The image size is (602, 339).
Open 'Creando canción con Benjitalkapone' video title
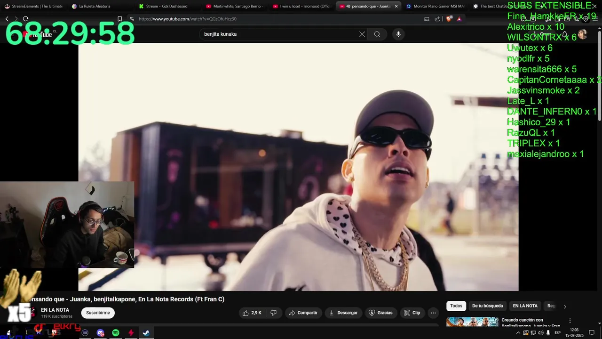tap(531, 323)
